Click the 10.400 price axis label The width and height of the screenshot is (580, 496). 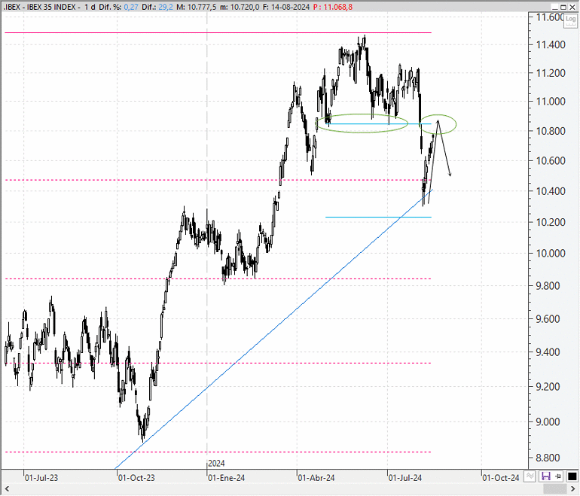point(551,191)
